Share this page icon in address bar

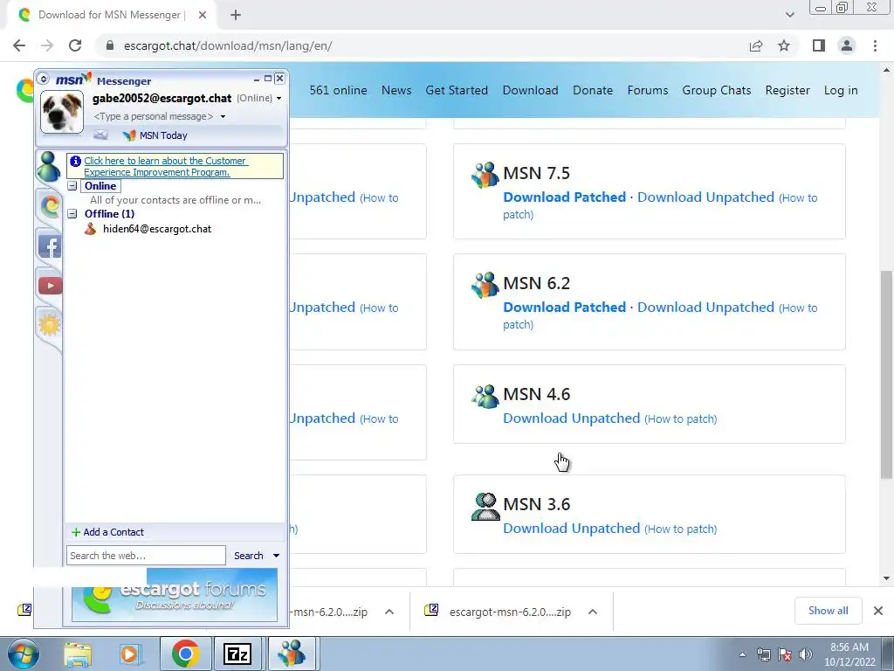tap(756, 45)
